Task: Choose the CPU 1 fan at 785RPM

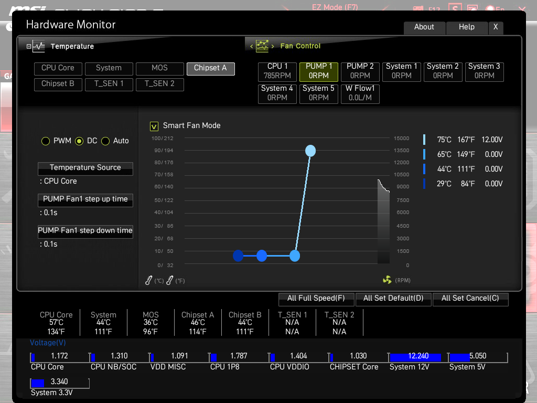Action: click(x=277, y=71)
